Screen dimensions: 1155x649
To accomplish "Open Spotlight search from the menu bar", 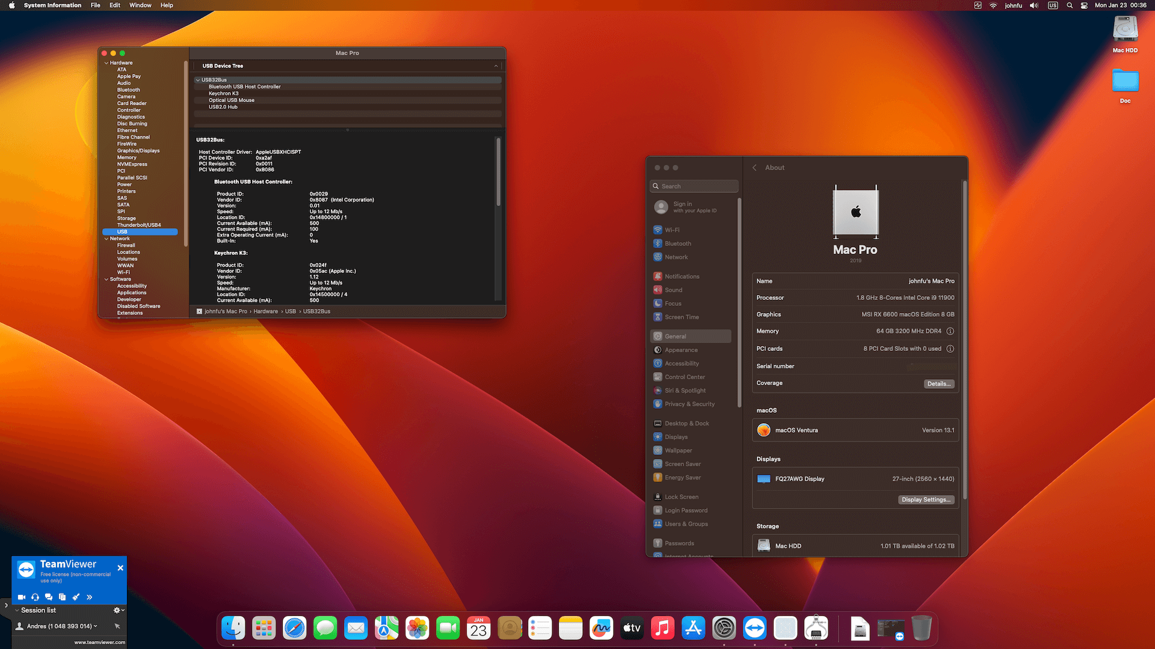I will (x=1070, y=5).
